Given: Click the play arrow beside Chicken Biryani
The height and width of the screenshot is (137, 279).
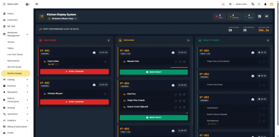Looking at the screenshot, I should point(105,94).
